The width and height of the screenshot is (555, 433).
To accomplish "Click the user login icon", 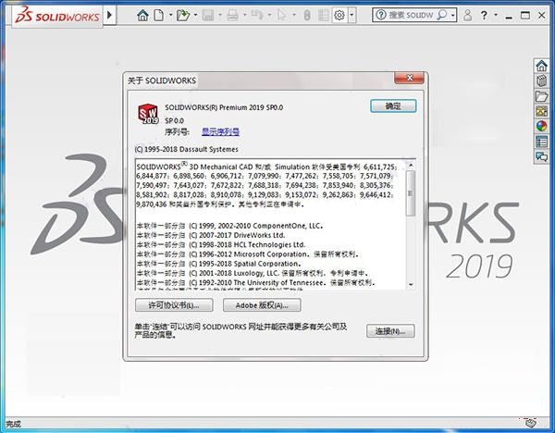I will [467, 15].
